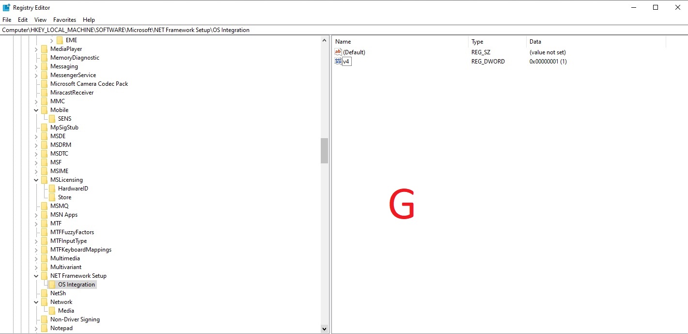Click the REG_DWORD type cell

488,62
